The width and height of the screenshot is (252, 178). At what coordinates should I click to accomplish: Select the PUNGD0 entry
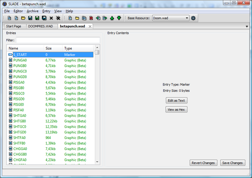pos(50,77)
